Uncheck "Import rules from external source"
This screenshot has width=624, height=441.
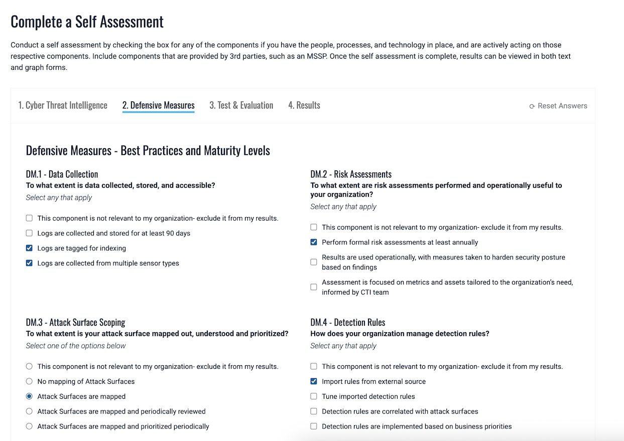(313, 381)
